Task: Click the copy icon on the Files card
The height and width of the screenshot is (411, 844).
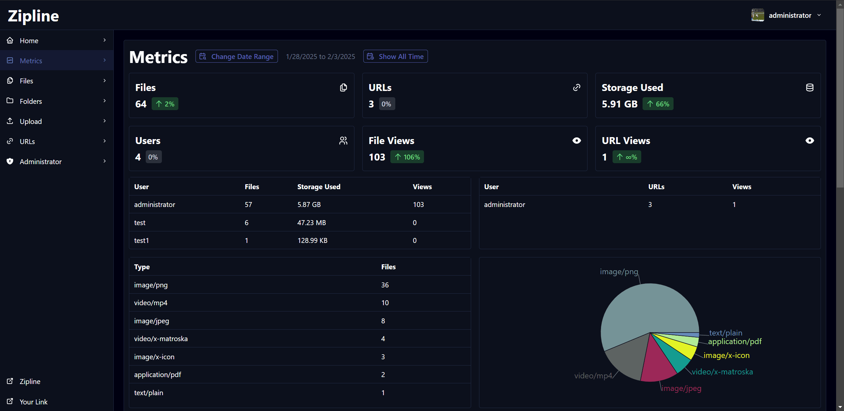Action: pos(343,87)
